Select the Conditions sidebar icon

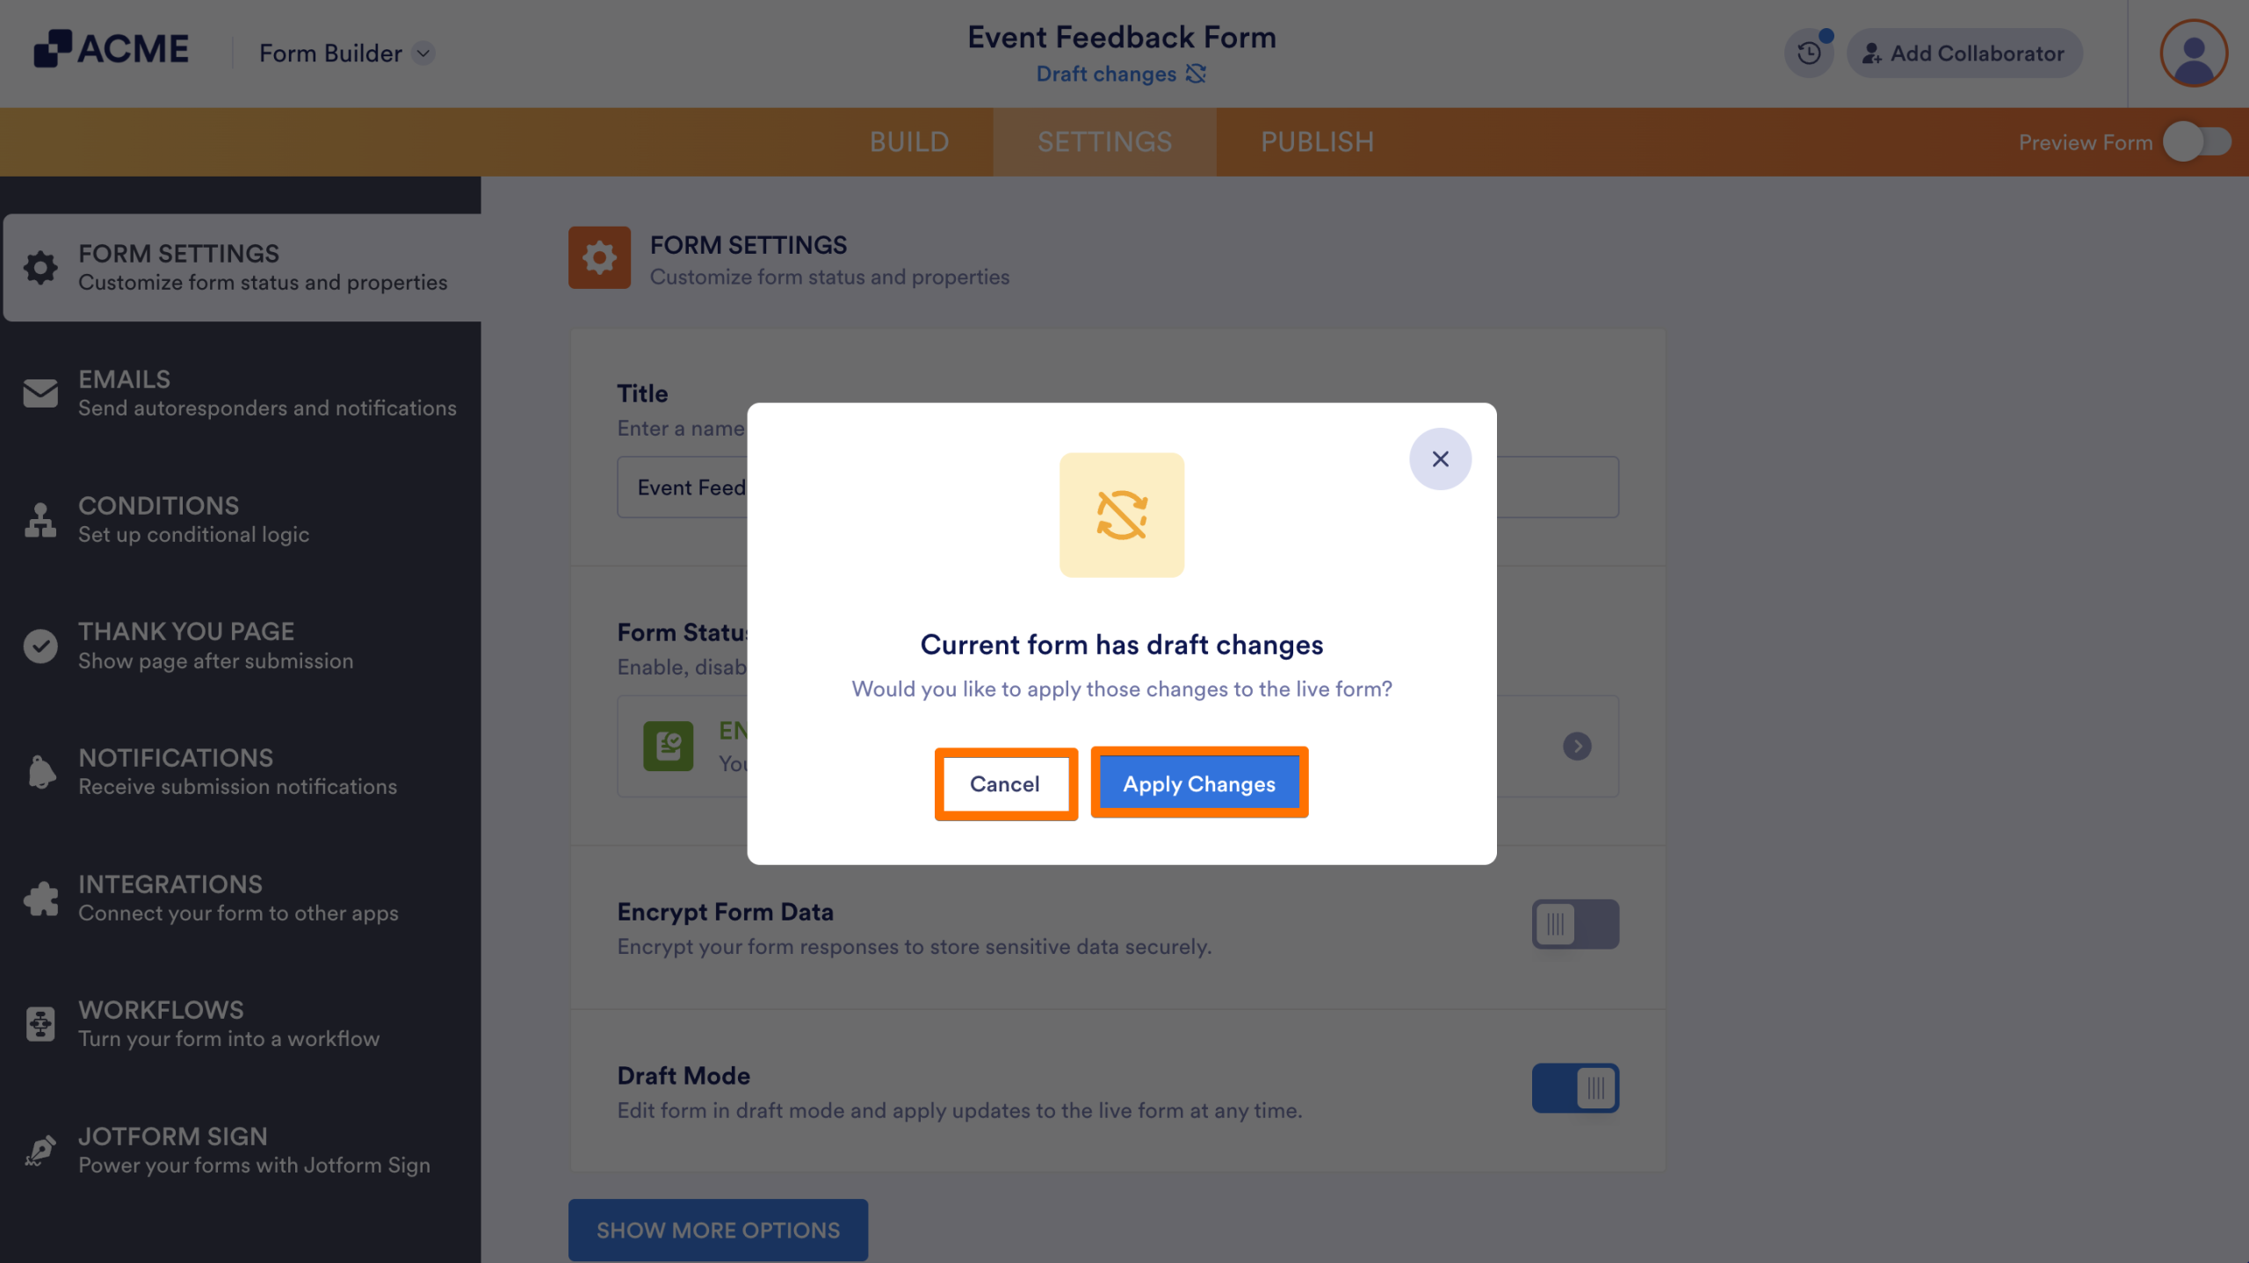pos(40,518)
